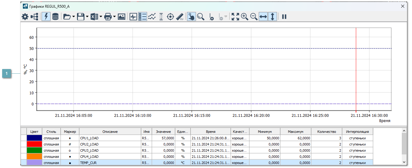412x168 pixels.
Task: Click the tree structure icon
Action: [x=34, y=17]
